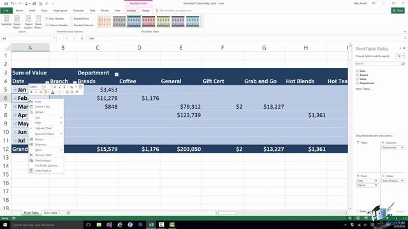408x229 pixels.
Task: Toggle the Column Headers checkbox
Action: pos(47,25)
